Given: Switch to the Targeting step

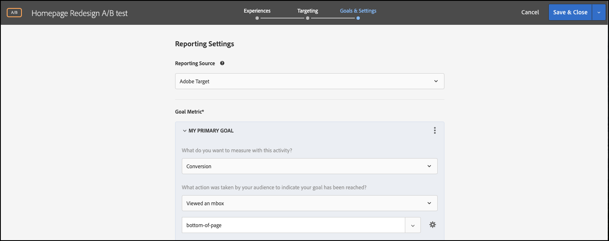Looking at the screenshot, I should [x=308, y=11].
